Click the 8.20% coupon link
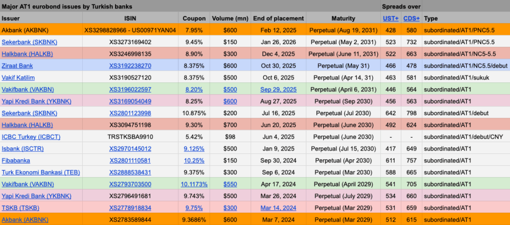 point(194,89)
